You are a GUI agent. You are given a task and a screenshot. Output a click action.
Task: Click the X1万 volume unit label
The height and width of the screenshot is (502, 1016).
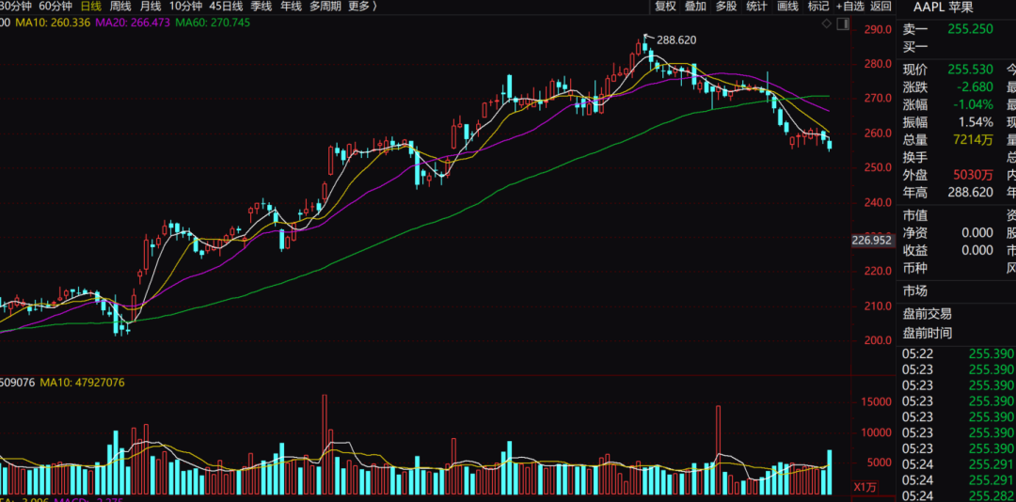(x=865, y=486)
